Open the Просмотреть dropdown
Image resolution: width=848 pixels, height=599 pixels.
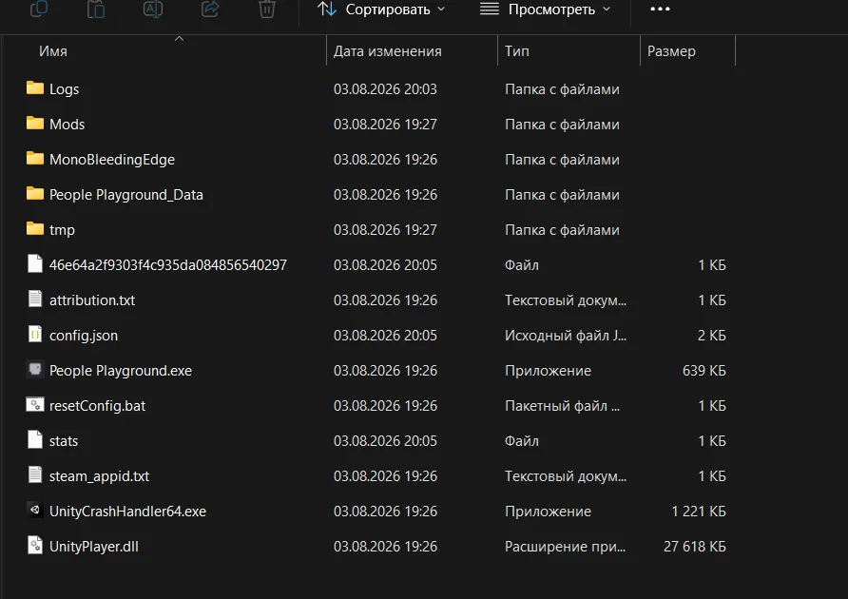click(546, 10)
